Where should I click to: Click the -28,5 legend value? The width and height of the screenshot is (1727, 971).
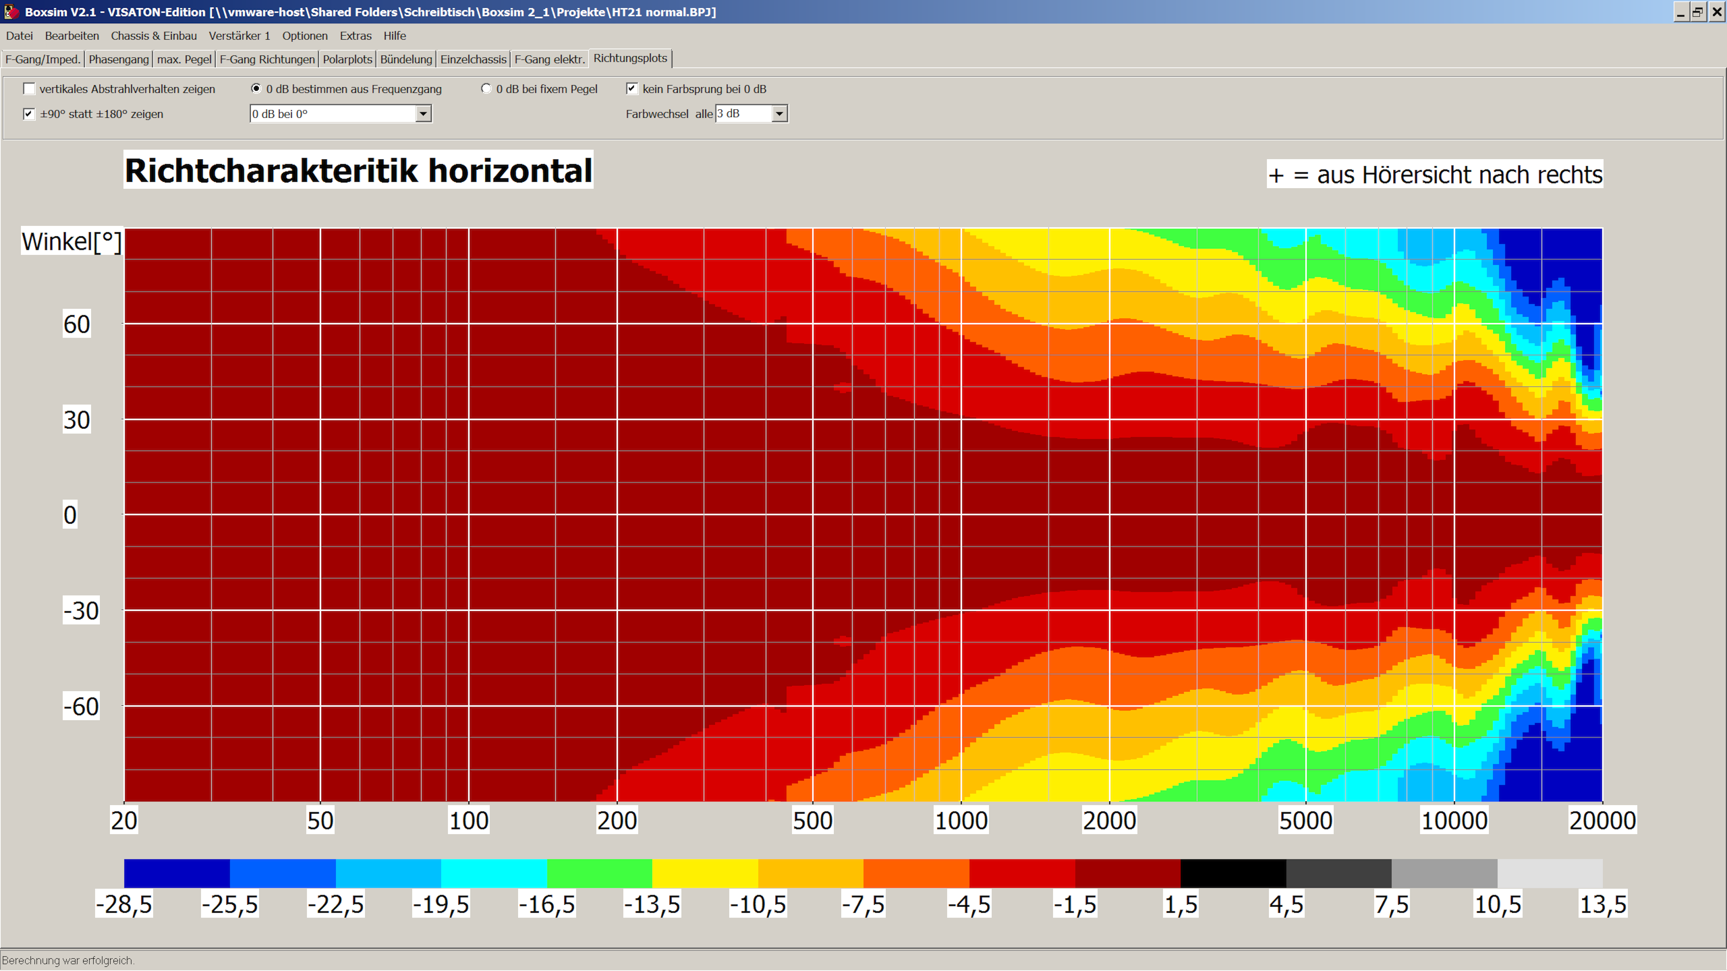click(x=124, y=904)
